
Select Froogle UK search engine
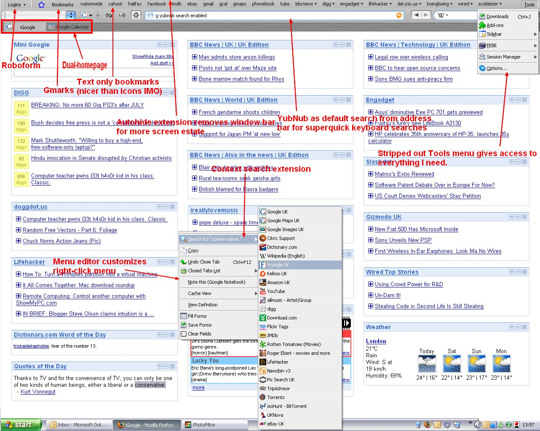tap(299, 265)
